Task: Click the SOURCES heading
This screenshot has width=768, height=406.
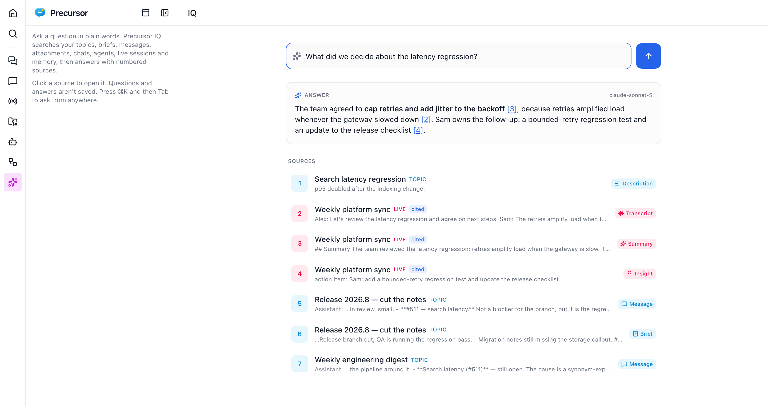Action: (x=301, y=161)
